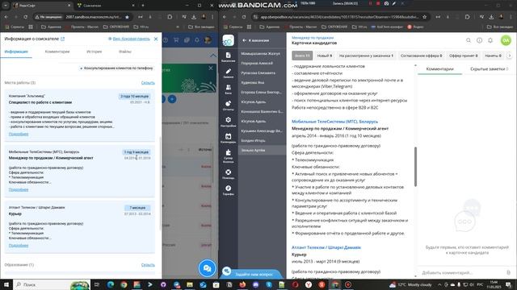
Task: Open notifications bell in right window header
Action: 490,40
